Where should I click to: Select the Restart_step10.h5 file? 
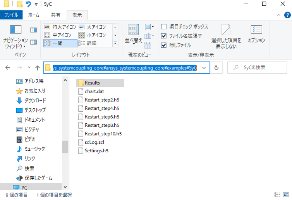click(103, 134)
